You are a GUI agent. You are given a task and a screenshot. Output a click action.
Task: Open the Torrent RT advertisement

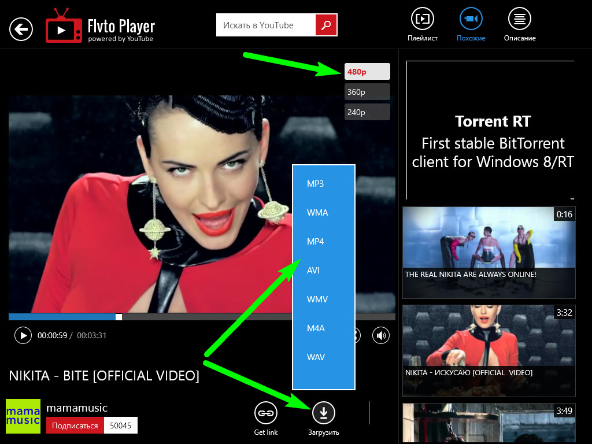(490, 130)
